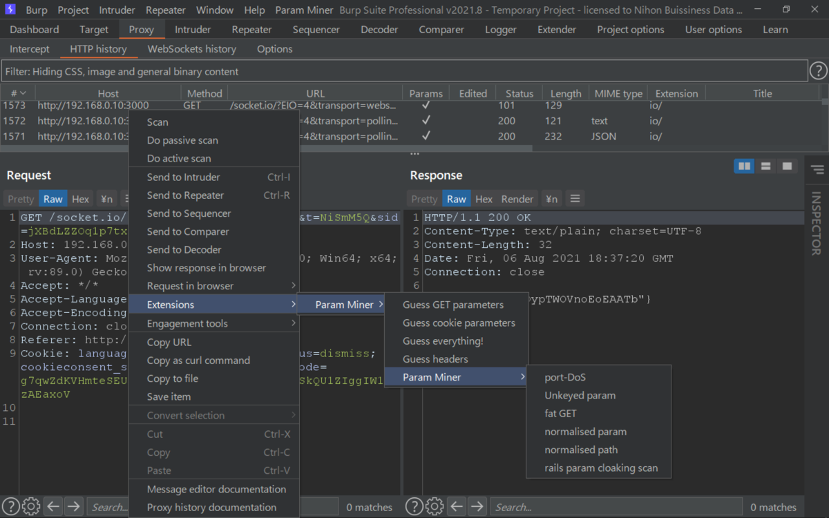
Task: Click Burp lightning logo icon
Action: click(10, 10)
